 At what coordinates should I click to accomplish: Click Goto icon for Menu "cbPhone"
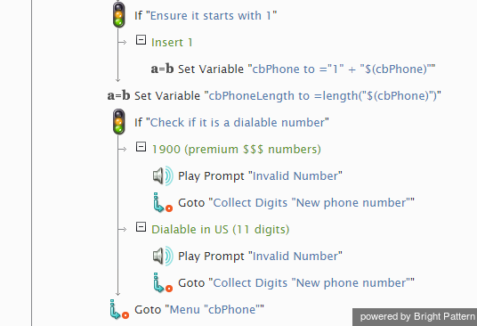coord(119,309)
